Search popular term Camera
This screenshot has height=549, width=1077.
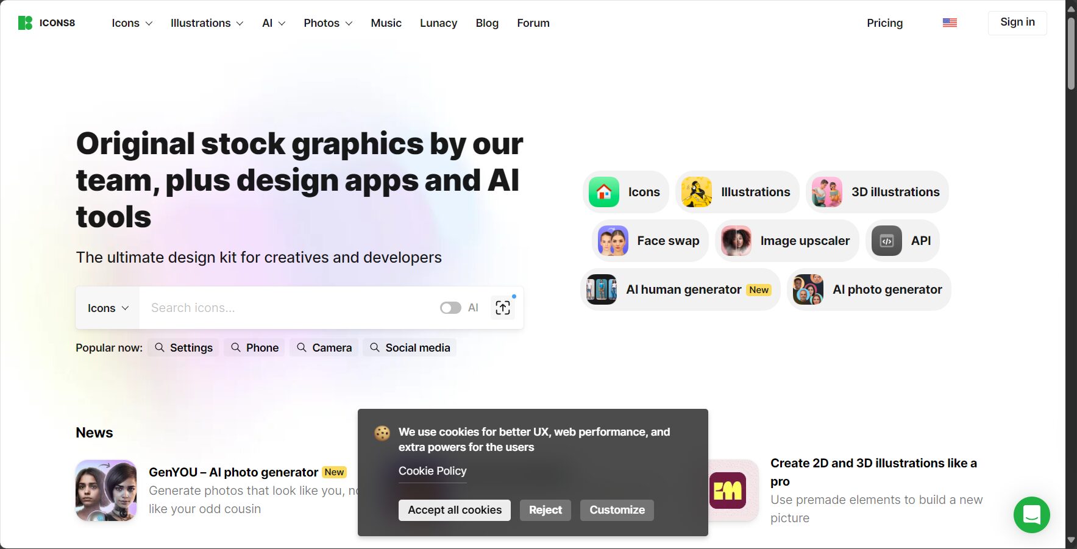pos(324,347)
